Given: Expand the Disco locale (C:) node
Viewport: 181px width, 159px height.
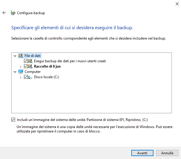Looking at the screenshot, I should tap(20, 77).
